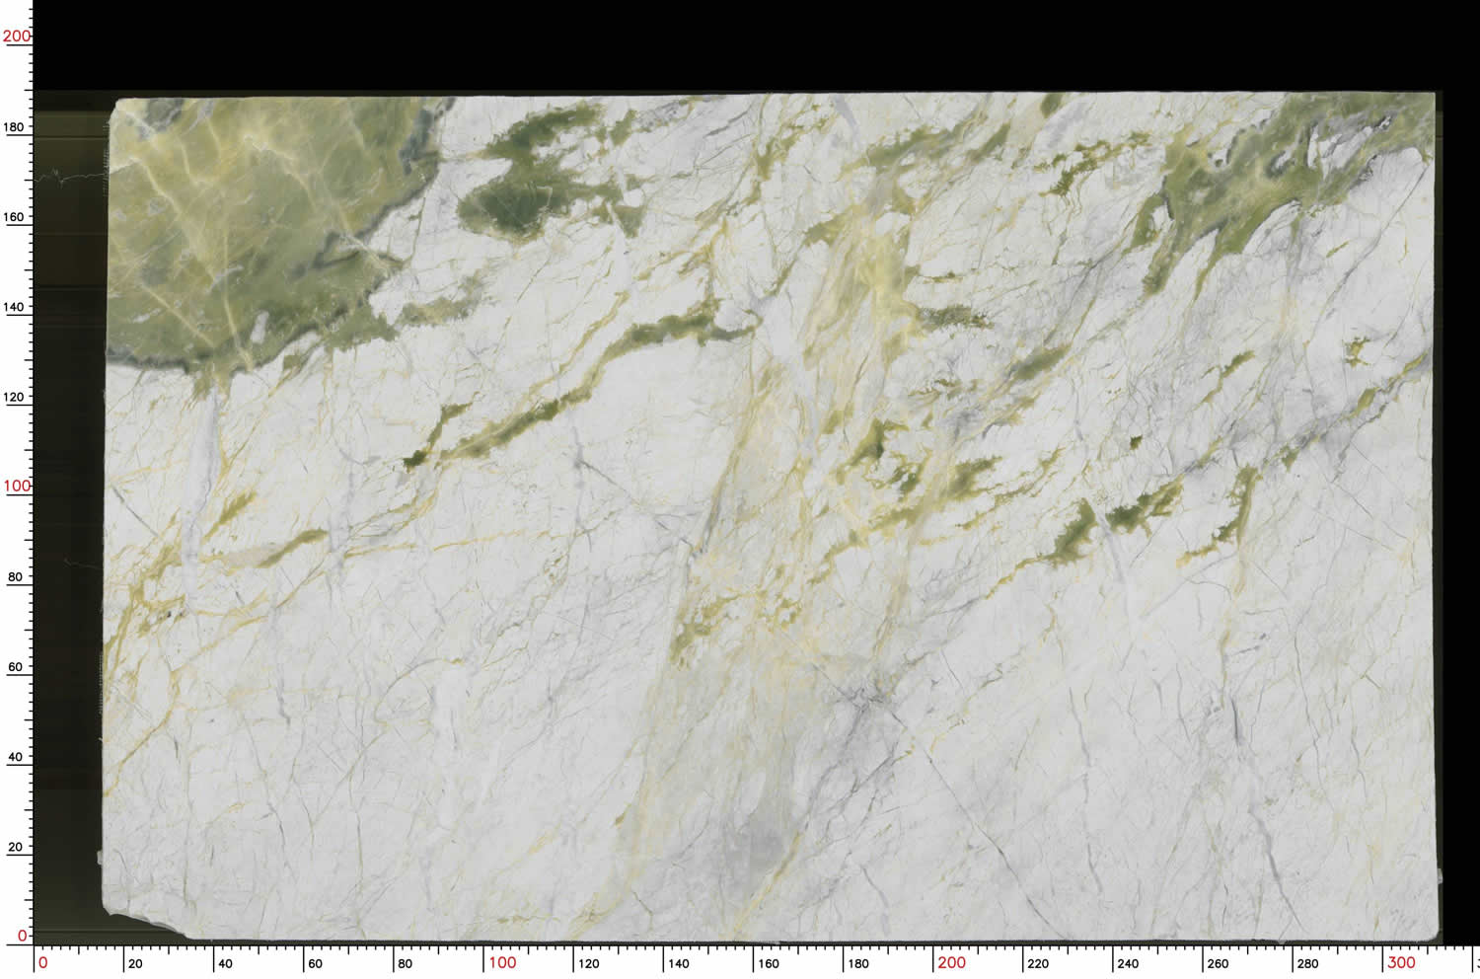Click the 20 label on vertical ruler
The height and width of the screenshot is (979, 1480).
click(x=15, y=847)
